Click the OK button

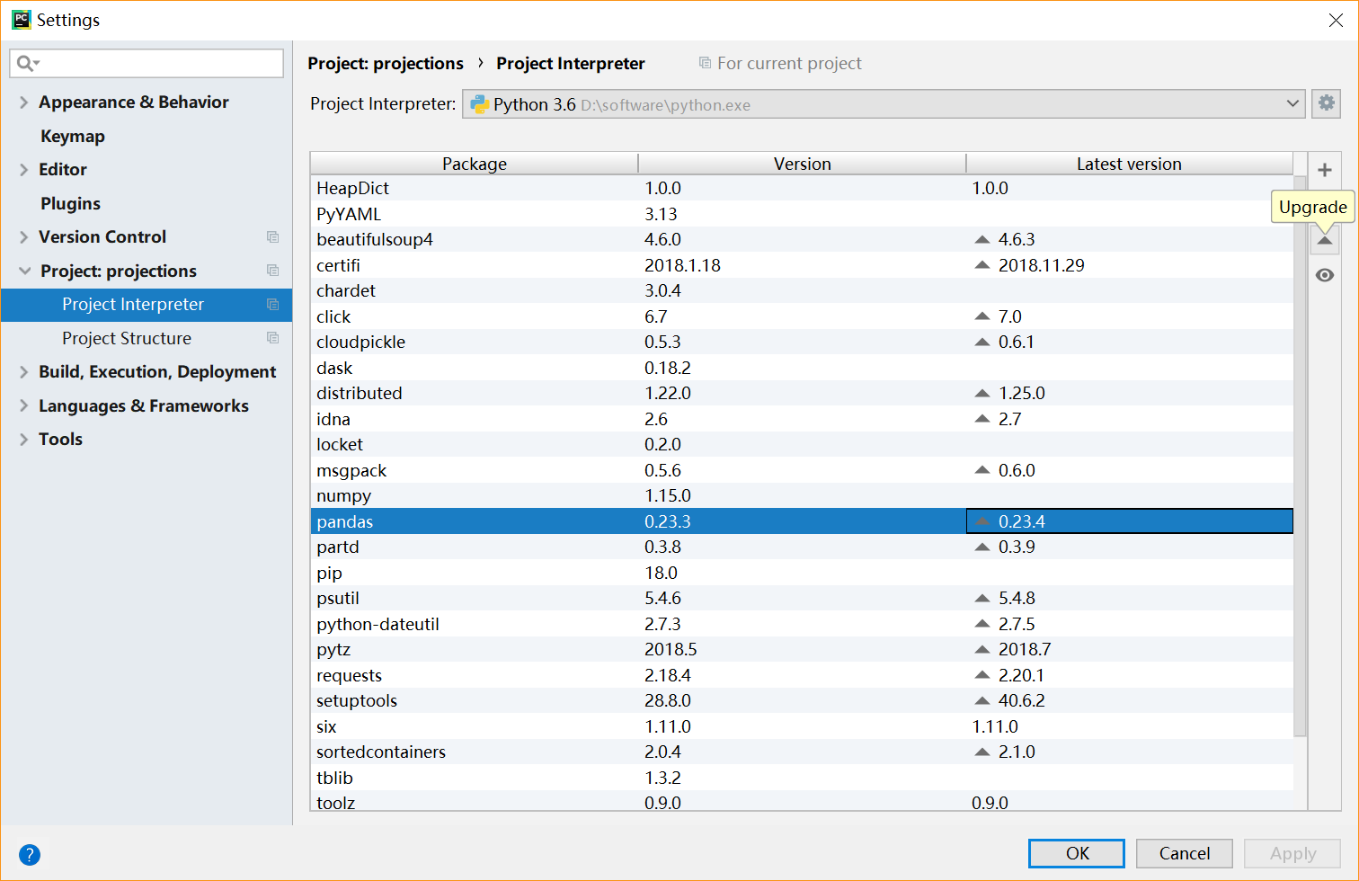tap(1076, 853)
